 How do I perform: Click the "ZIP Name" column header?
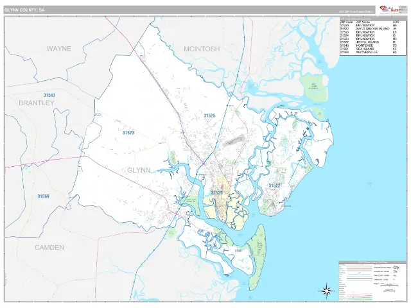tap(363, 22)
